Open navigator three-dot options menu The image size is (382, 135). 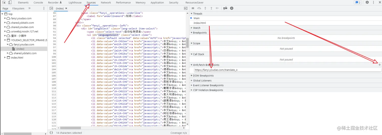[x=44, y=8]
